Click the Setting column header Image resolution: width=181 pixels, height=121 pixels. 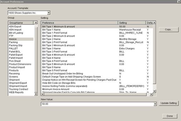coord(132,23)
